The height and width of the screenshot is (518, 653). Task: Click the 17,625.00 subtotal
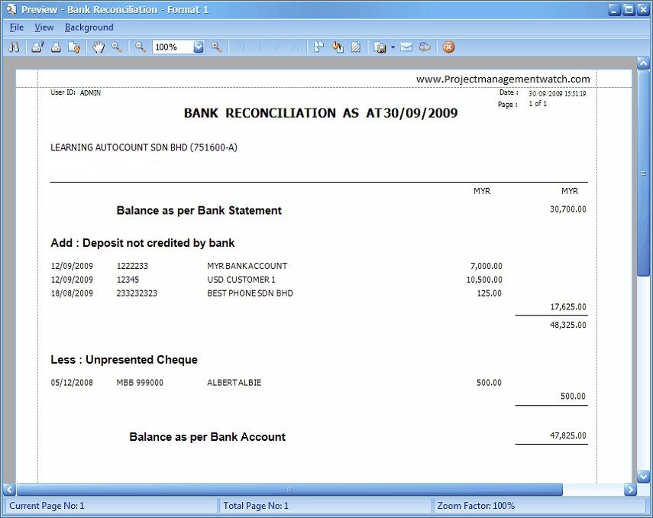[x=568, y=307]
